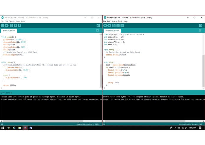Create New sketch in slavebluetooth window
The width and height of the screenshot is (205, 145).
12,26
